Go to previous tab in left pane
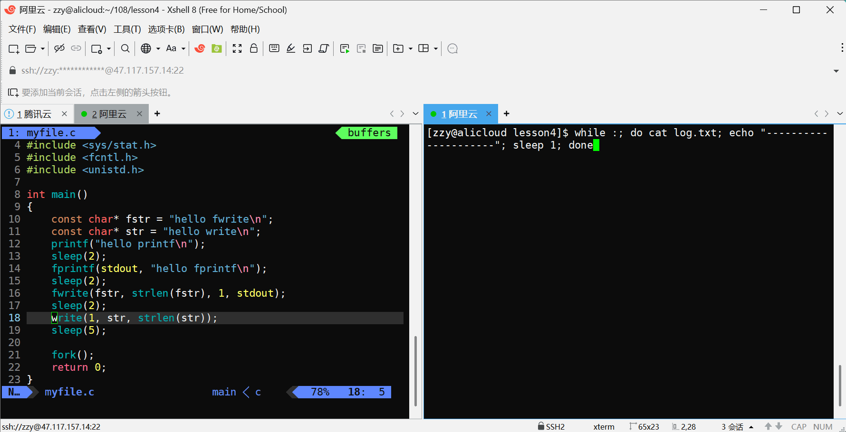The width and height of the screenshot is (846, 432). coord(392,114)
